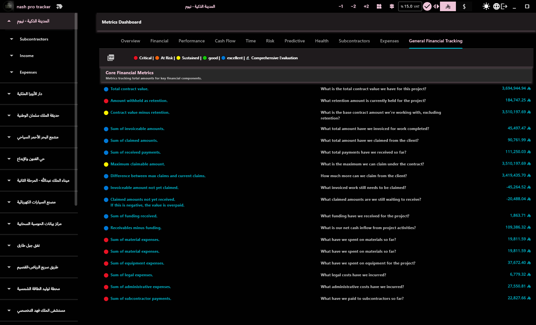536x325 pixels.
Task: Click the sidebar vertical scrollbar
Action: (x=76, y=109)
